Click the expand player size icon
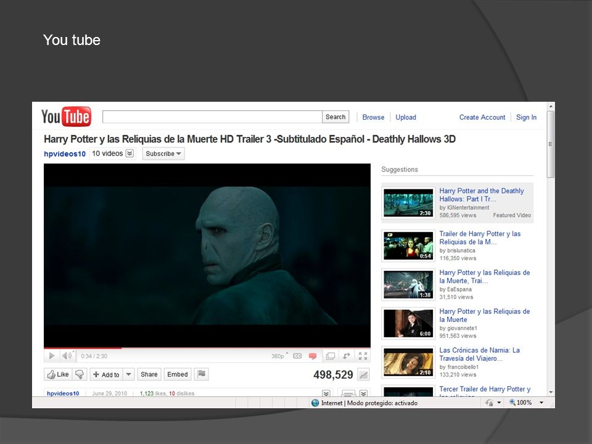The image size is (592, 444). (x=346, y=356)
